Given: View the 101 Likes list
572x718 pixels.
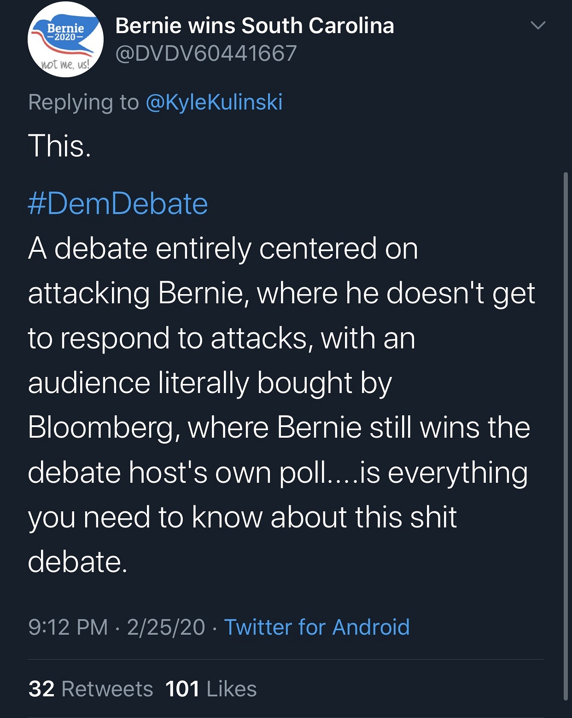Looking at the screenshot, I should [211, 689].
